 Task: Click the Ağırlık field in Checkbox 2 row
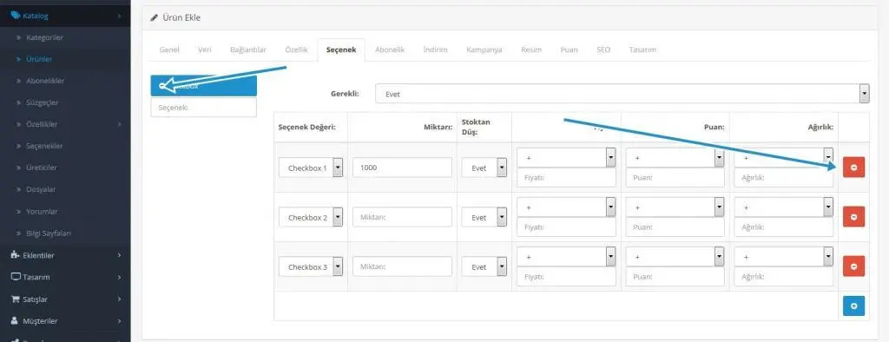784,227
